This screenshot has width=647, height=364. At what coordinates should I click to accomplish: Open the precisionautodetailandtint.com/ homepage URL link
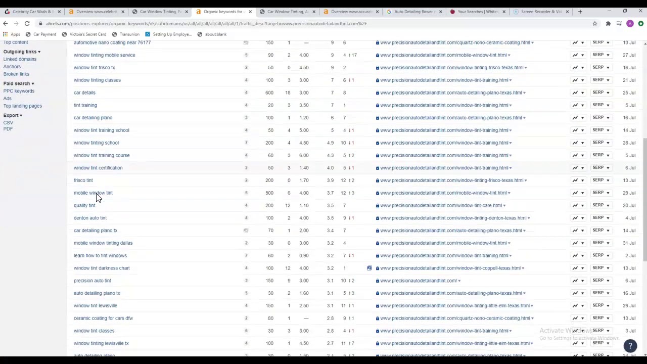(419, 281)
